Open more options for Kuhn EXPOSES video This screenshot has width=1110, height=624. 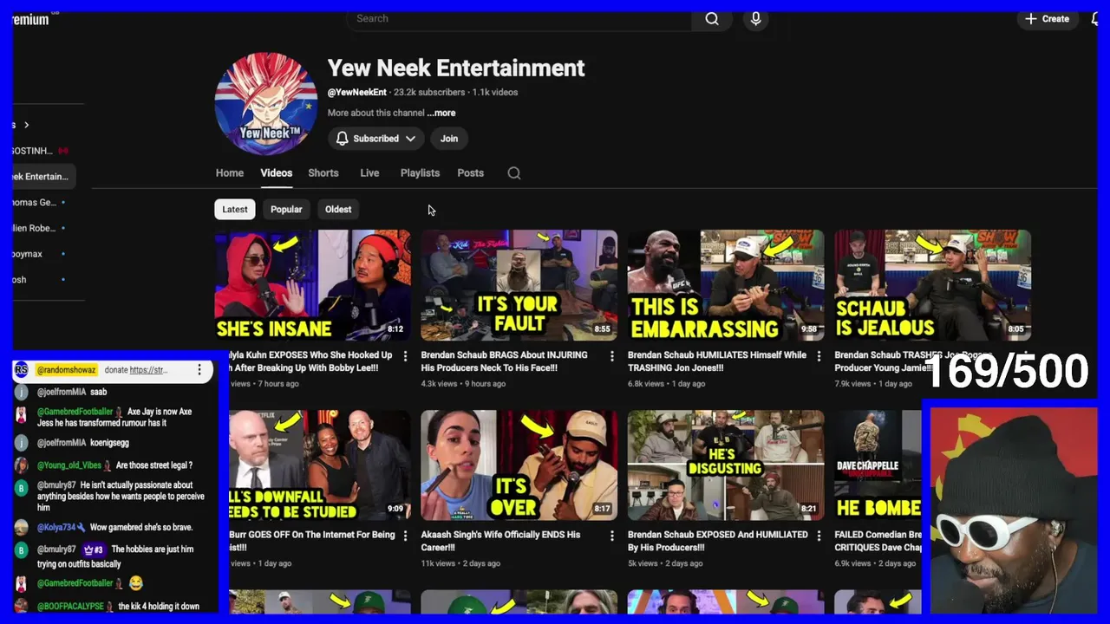pos(405,356)
